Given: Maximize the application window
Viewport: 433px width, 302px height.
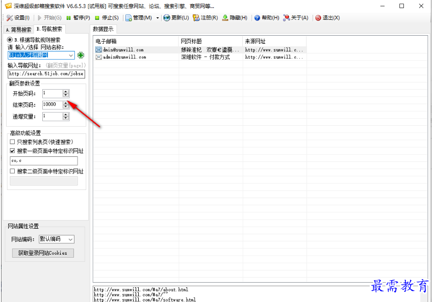Looking at the screenshot, I should (x=401, y=6).
